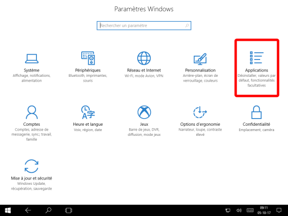Open the Windows Start menu
Screen dimensions: 288x216
(x=8, y=210)
